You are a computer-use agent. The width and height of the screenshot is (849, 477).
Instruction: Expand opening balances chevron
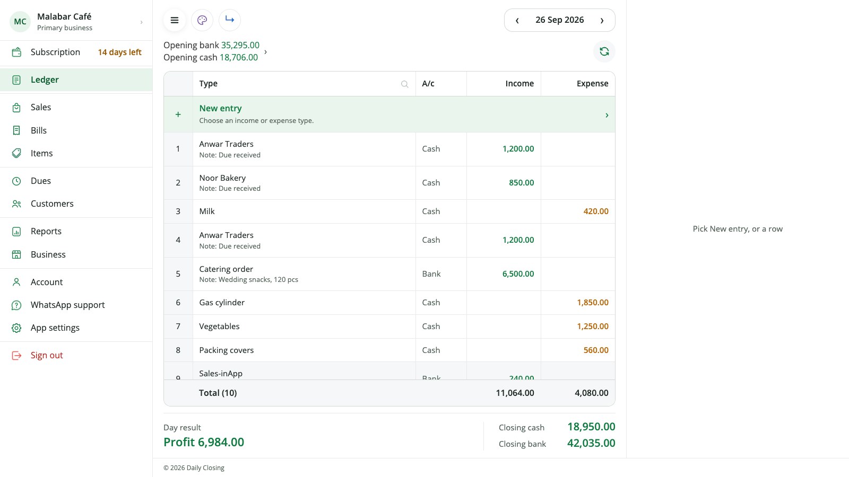pos(265,51)
